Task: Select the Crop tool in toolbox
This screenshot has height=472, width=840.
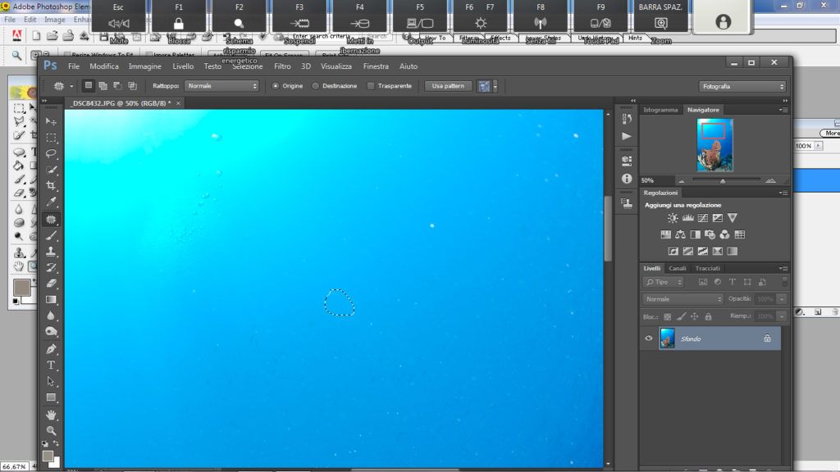Action: (x=51, y=186)
